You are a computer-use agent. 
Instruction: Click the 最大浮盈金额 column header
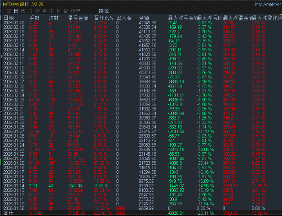[x=237, y=18]
